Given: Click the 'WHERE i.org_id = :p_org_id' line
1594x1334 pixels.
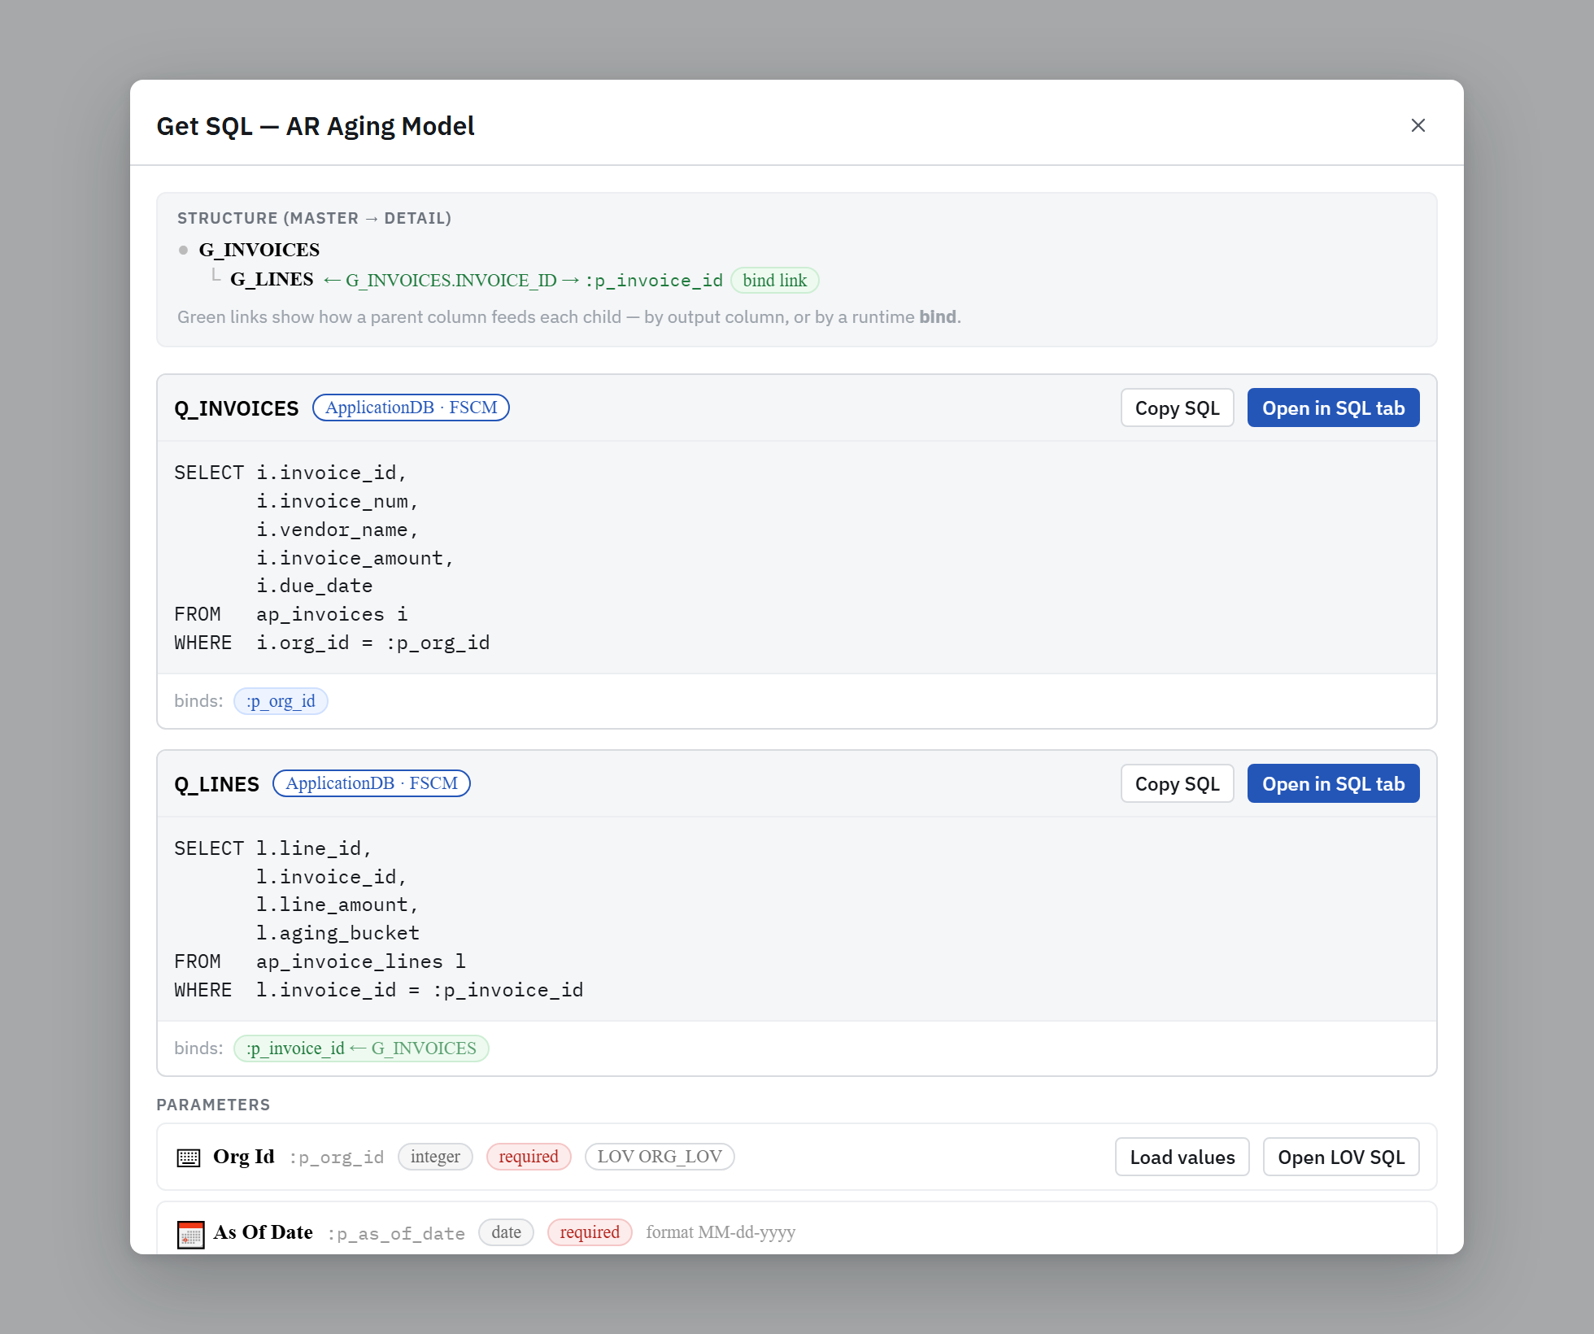Looking at the screenshot, I should coord(332,643).
